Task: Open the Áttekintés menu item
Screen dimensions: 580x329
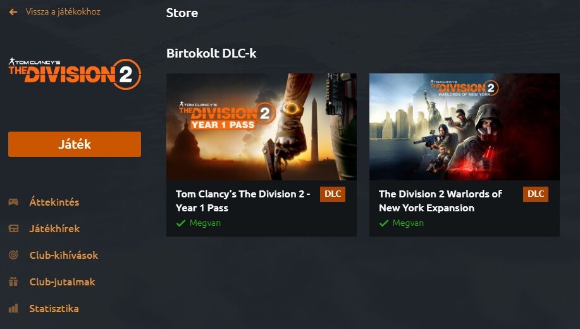Action: point(54,202)
